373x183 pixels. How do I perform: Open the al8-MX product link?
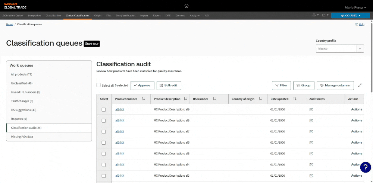[120, 121]
